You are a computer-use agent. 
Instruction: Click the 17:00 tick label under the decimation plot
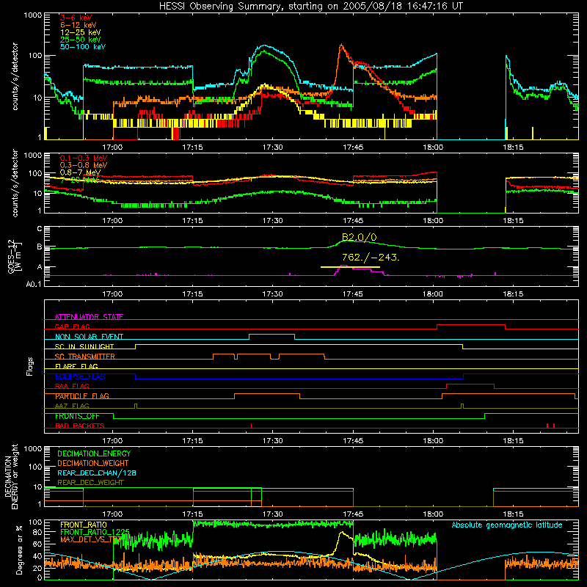112,514
